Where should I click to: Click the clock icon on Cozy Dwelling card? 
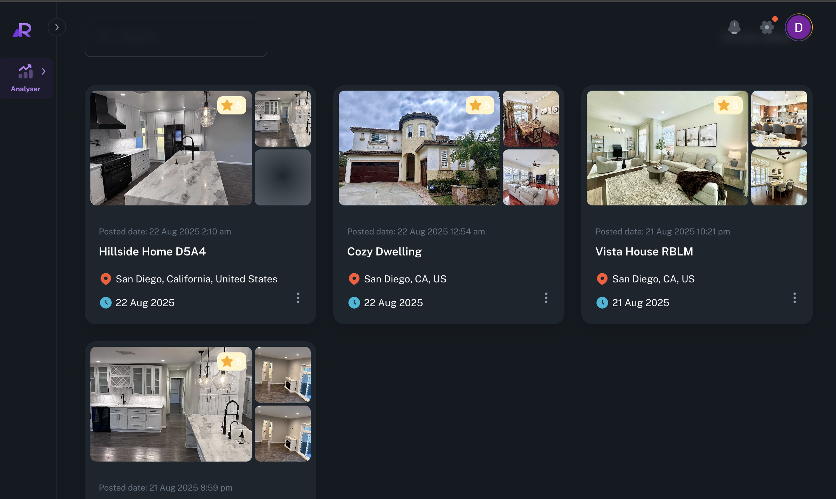(x=354, y=303)
